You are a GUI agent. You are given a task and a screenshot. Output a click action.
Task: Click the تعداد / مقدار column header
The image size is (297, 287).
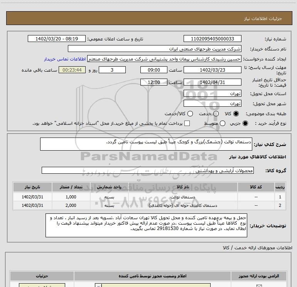[x=71, y=187]
